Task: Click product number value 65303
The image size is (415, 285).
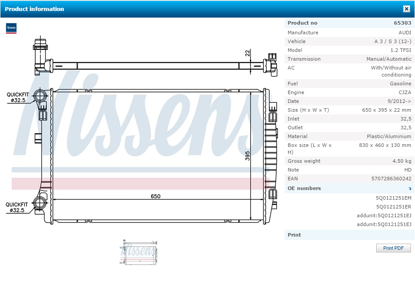Action: [x=402, y=23]
